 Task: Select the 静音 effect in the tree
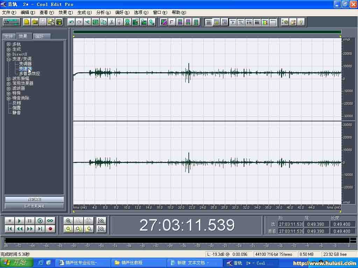pyautogui.click(x=16, y=113)
